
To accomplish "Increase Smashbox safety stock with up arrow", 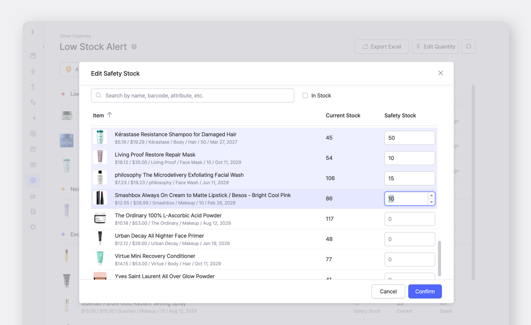I will pos(431,195).
